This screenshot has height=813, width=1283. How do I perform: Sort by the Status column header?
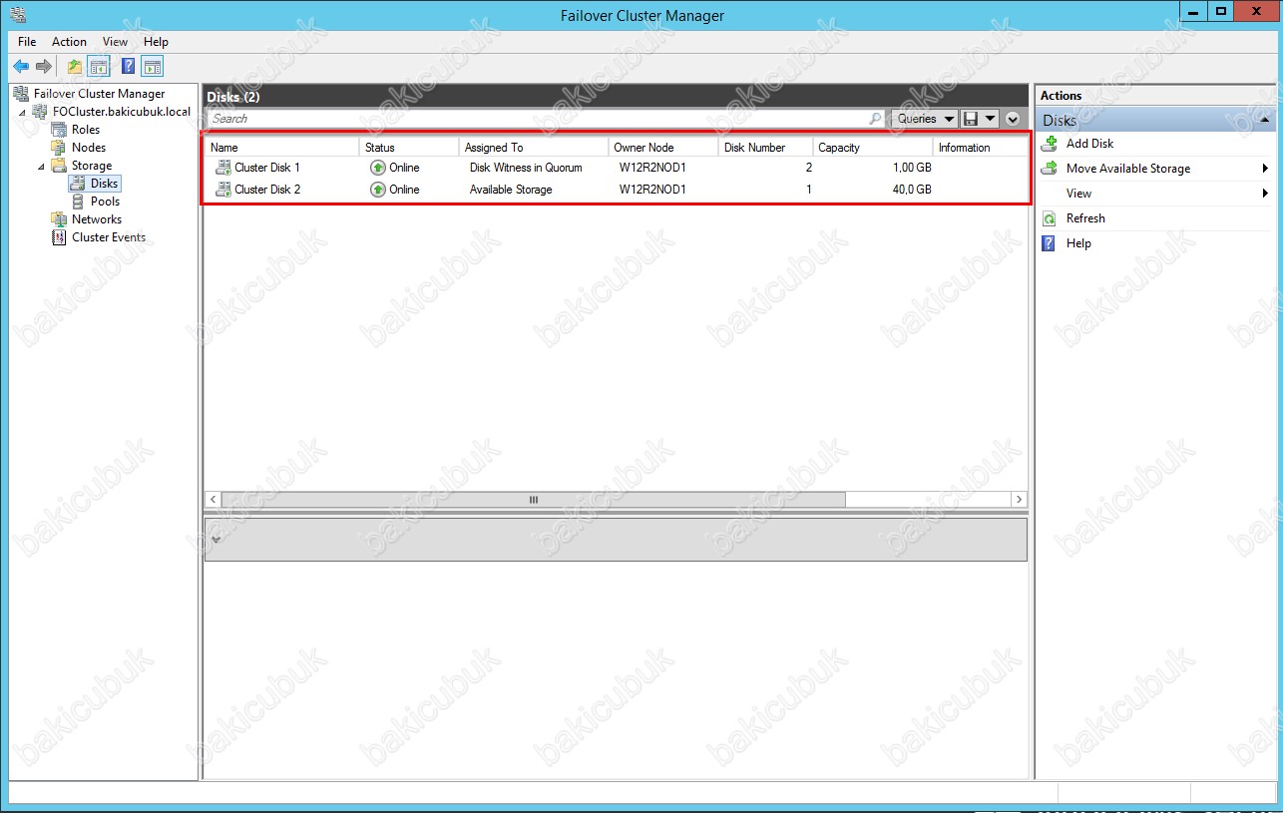tap(409, 148)
